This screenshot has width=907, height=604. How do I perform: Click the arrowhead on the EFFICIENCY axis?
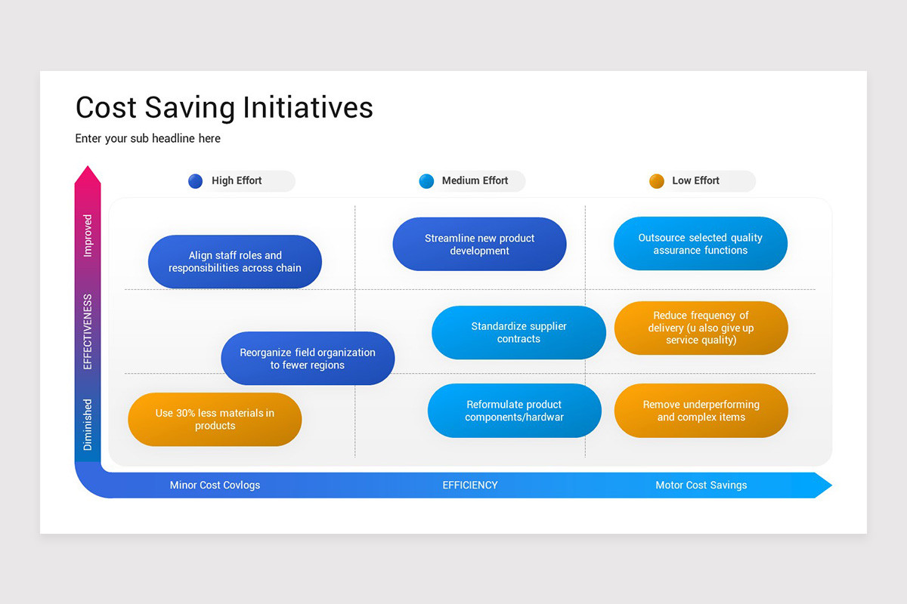click(x=822, y=485)
